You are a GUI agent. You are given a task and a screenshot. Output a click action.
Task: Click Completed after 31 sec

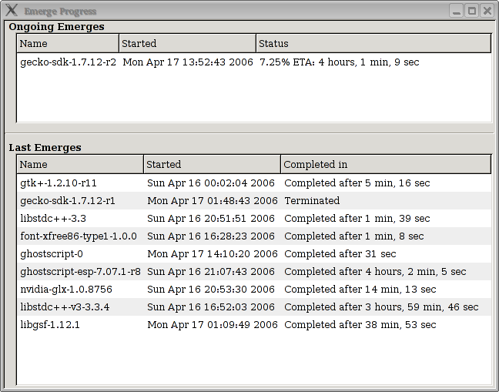pos(340,254)
